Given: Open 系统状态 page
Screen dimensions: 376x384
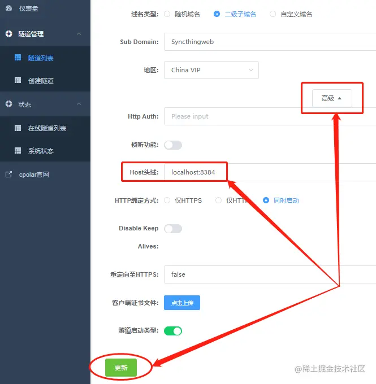Looking at the screenshot, I should [41, 151].
